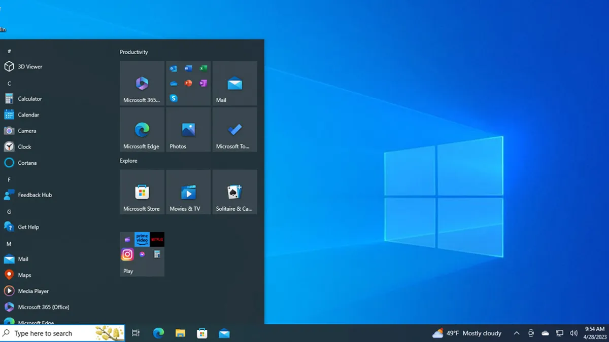Open the Microsoft Edge tile

click(142, 130)
